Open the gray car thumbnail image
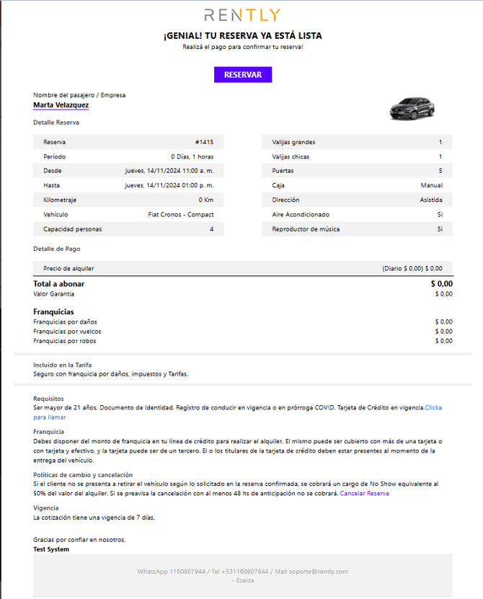Image resolution: width=483 pixels, height=599 pixels. pos(412,107)
